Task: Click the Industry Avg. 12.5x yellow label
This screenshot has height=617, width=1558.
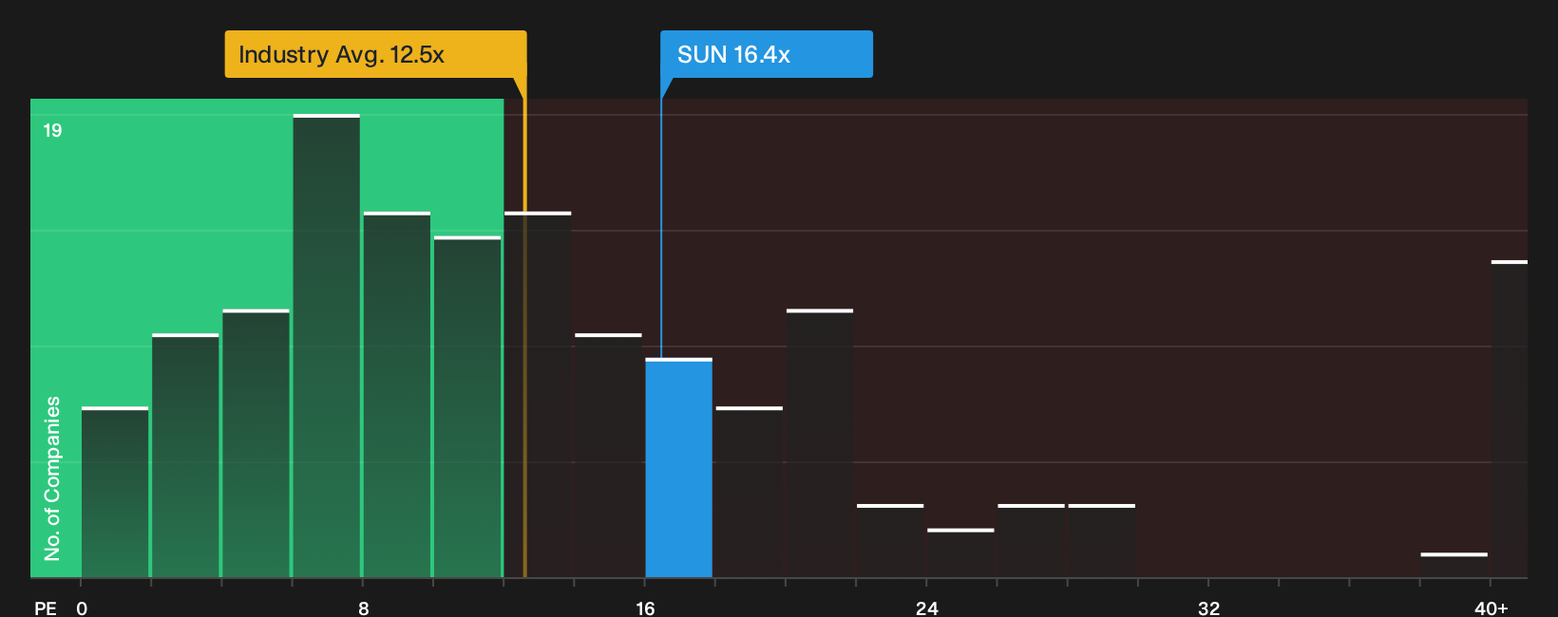Action: (375, 54)
